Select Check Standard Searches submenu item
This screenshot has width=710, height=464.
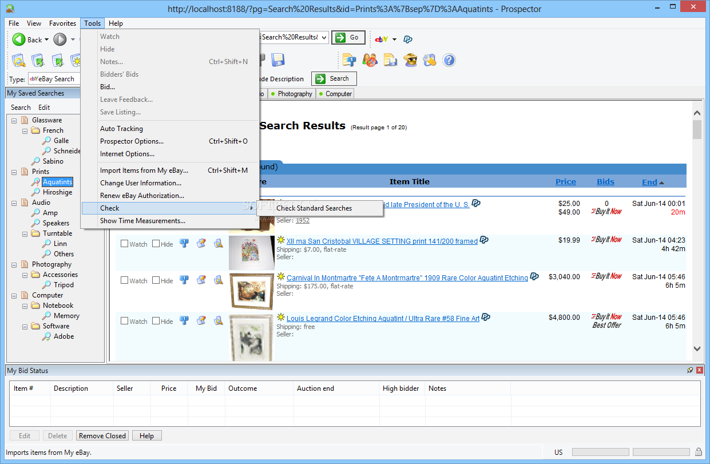click(x=320, y=208)
